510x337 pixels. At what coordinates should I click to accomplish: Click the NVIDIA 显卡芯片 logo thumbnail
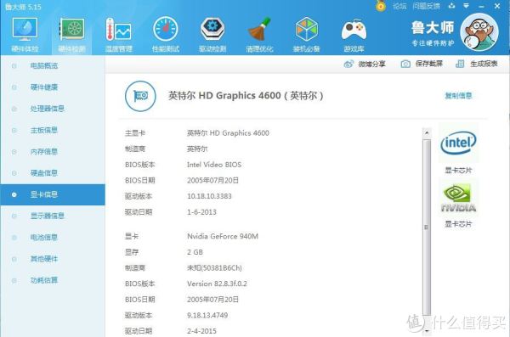458,198
